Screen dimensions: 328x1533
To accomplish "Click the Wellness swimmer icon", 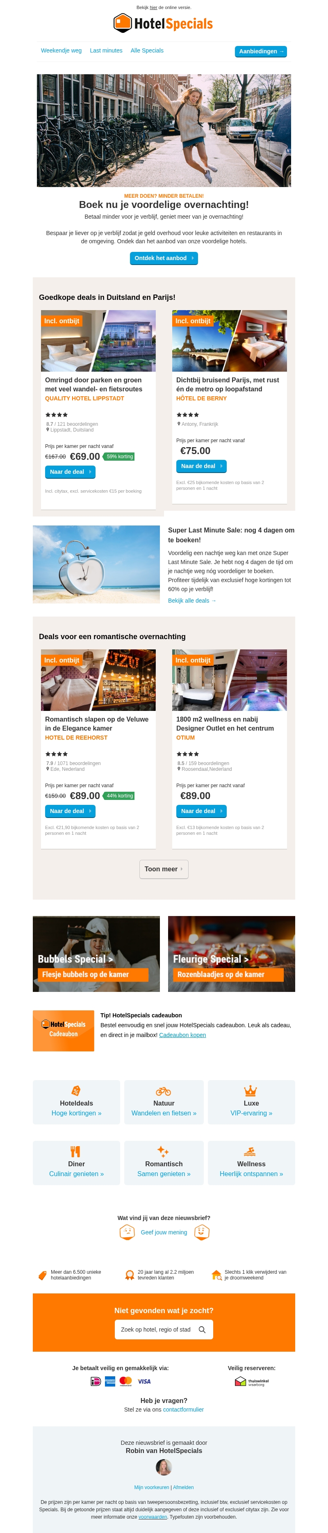I will 250,1151.
